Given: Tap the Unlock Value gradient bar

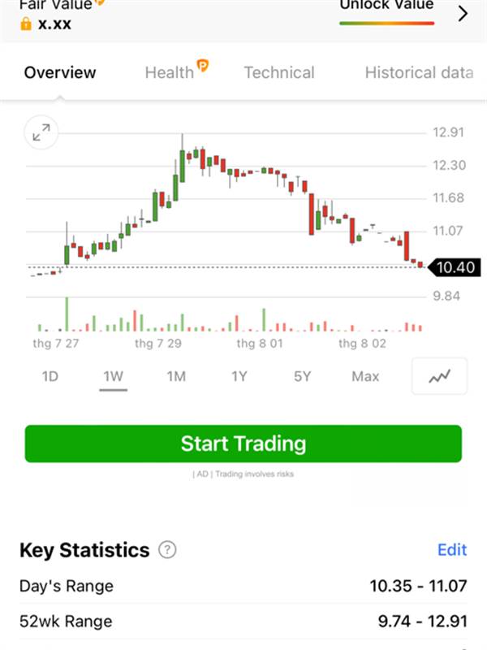Looking at the screenshot, I should tap(387, 24).
